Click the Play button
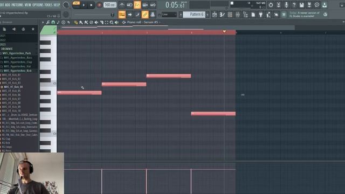 84,5
